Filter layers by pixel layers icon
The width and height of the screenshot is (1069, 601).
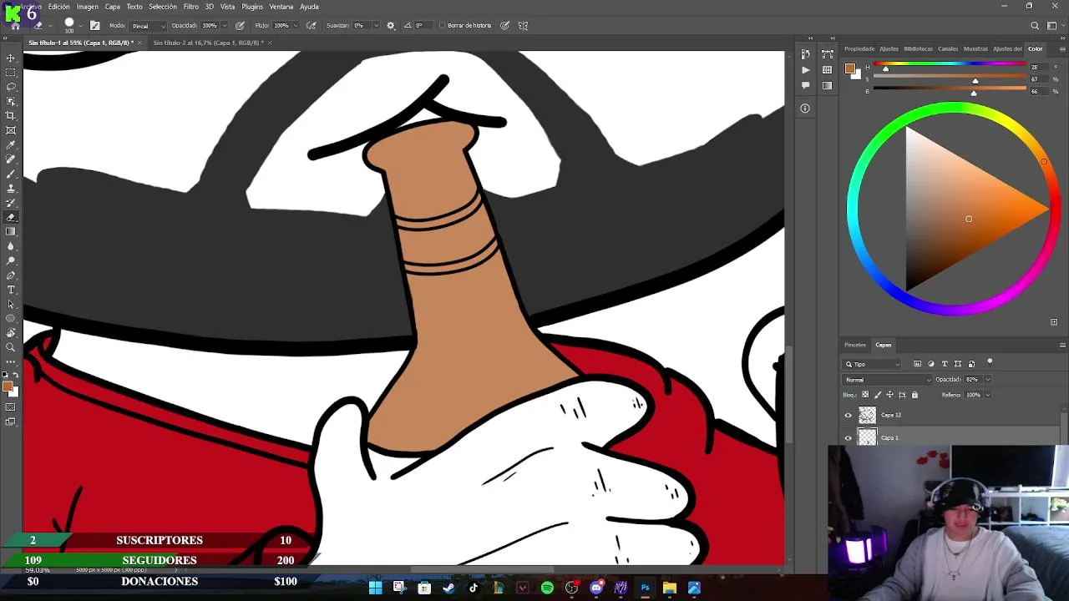[x=917, y=364]
